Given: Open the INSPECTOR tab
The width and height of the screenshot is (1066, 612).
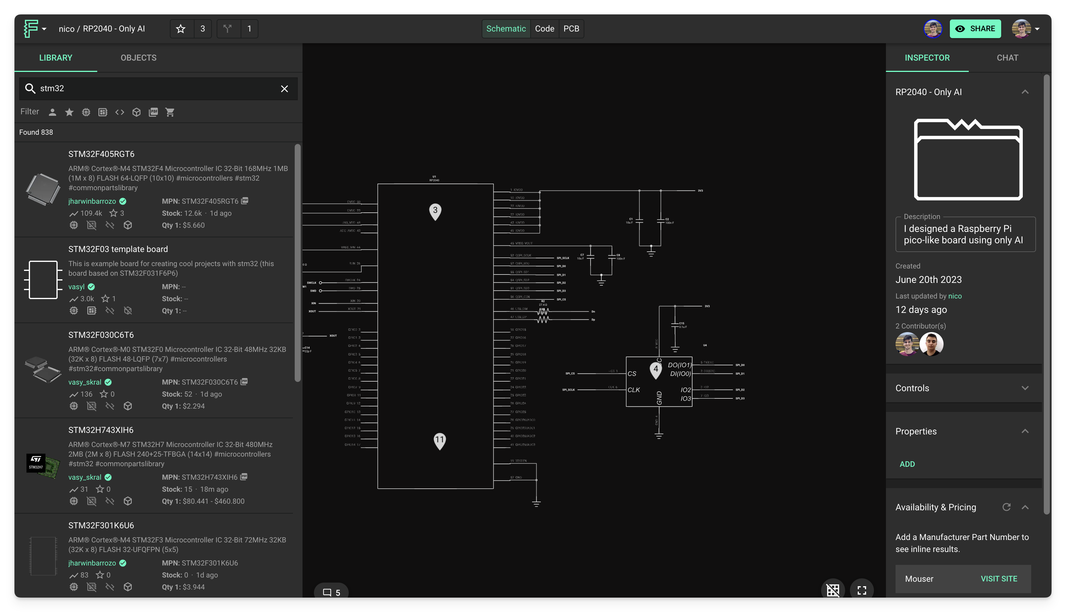Looking at the screenshot, I should pos(927,58).
